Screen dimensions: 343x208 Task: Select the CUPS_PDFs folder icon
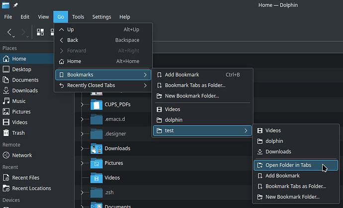96,104
